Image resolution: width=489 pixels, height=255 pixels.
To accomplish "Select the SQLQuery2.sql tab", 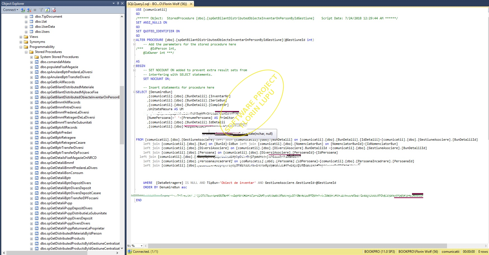I will click(x=157, y=4).
